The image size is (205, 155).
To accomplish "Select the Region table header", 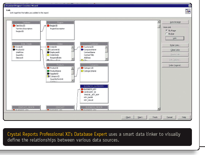I will pyautogui.click(x=60, y=23).
